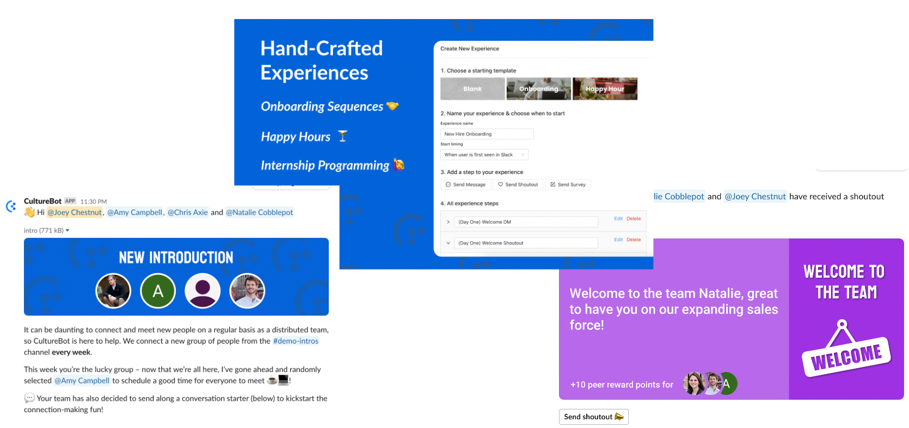The image size is (909, 428).
Task: Click the purple silhouette avatar in New Introduction banner
Action: point(202,291)
